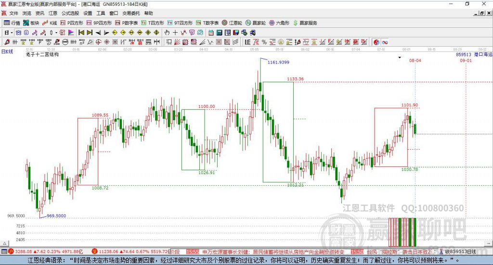Click the 日K线 label
Screen dimensions: 493x265
tap(7, 51)
